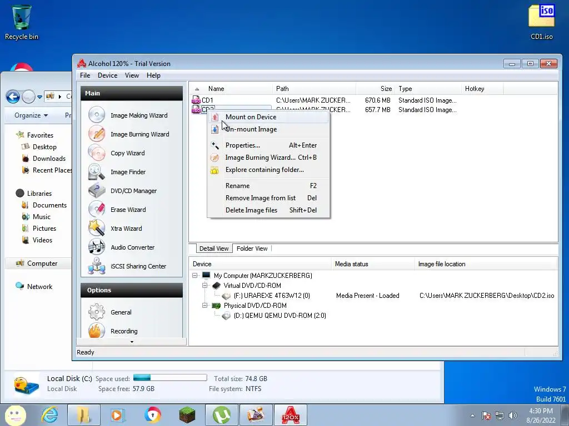Collapse the Physical DVD/CD-ROM node
The width and height of the screenshot is (569, 426).
204,306
